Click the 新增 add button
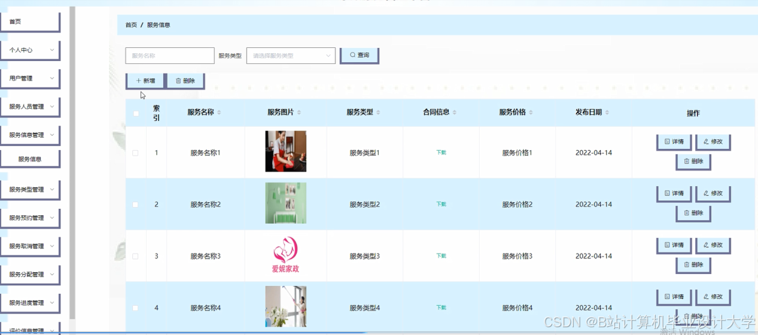The width and height of the screenshot is (758, 335). pyautogui.click(x=145, y=81)
